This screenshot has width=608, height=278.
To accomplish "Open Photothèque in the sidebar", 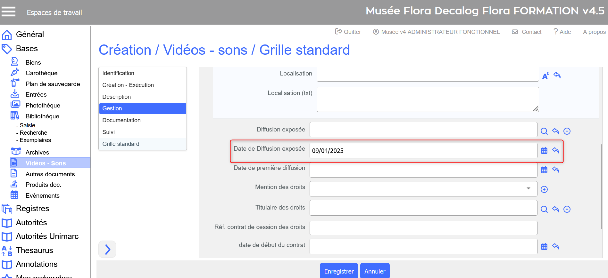I will click(x=43, y=106).
